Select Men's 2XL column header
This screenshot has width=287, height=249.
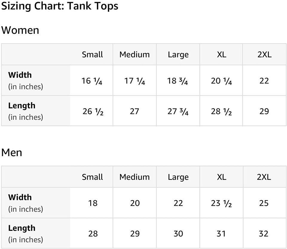264,177
